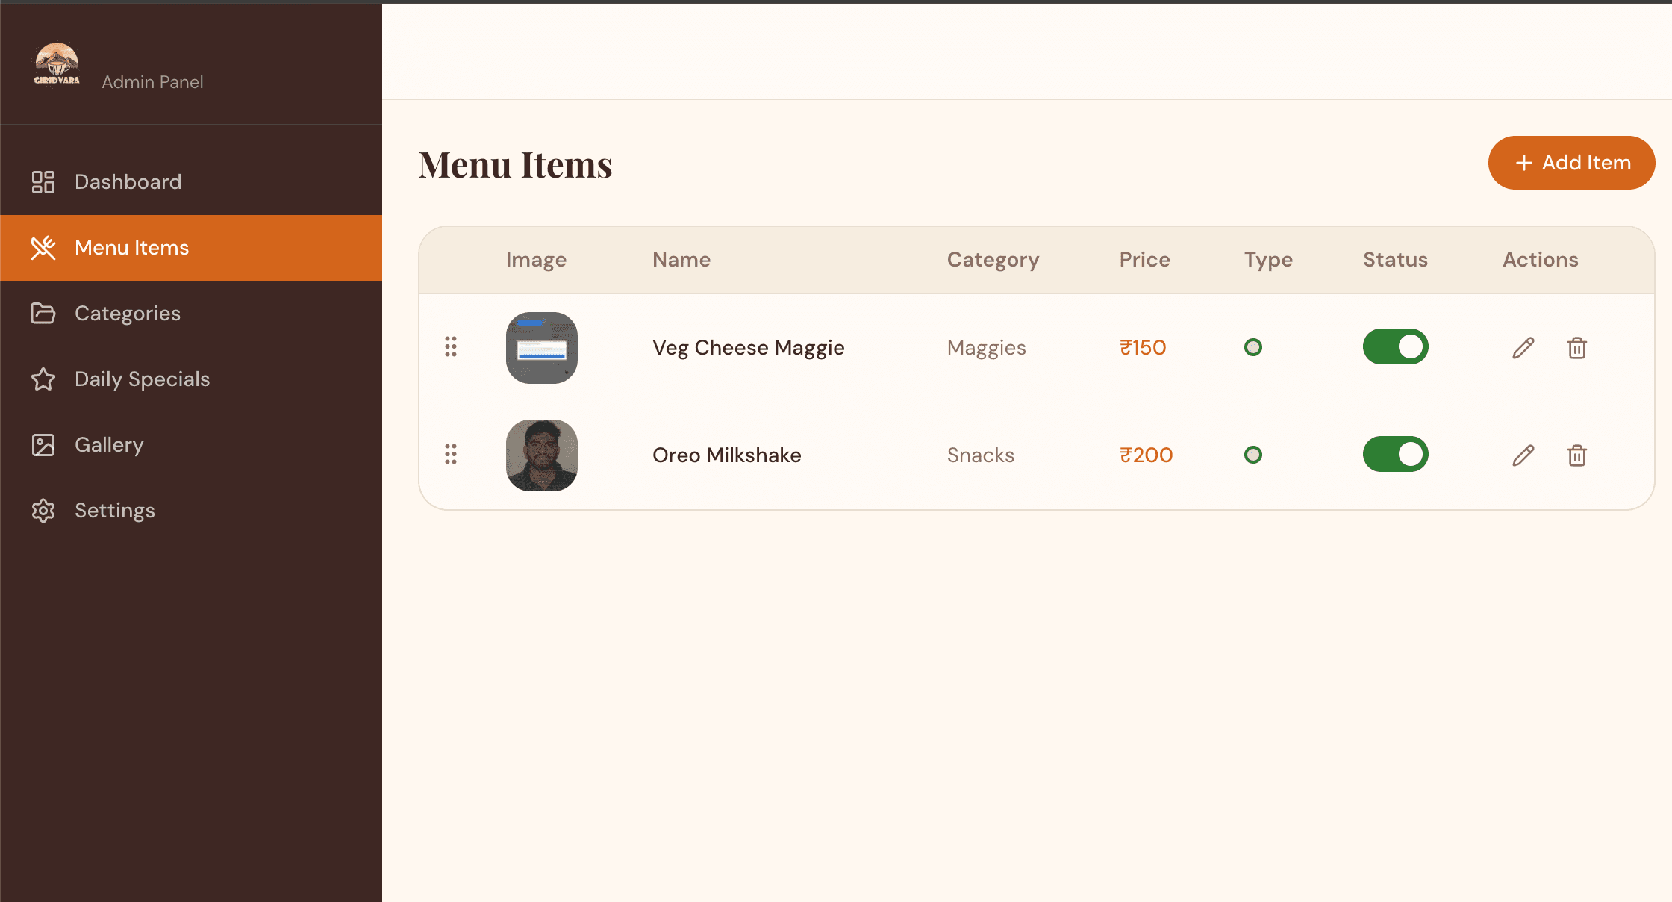Click the green veg indicator for Oreo Milkshake
Screen dimensions: 1672x902
tap(1253, 455)
